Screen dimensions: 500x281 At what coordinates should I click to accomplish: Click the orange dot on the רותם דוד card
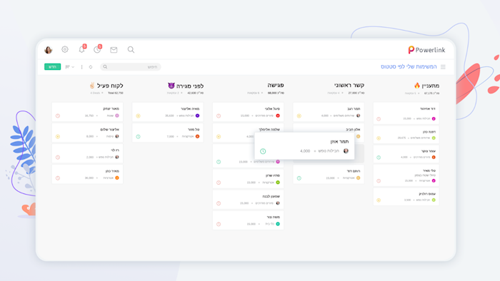[358, 178]
